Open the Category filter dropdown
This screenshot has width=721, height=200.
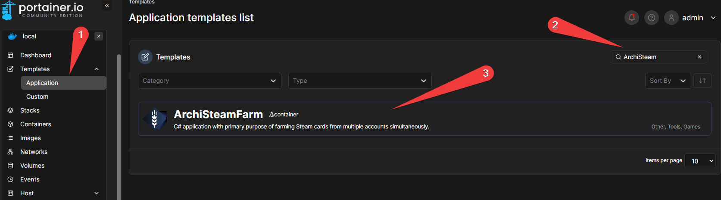click(209, 81)
